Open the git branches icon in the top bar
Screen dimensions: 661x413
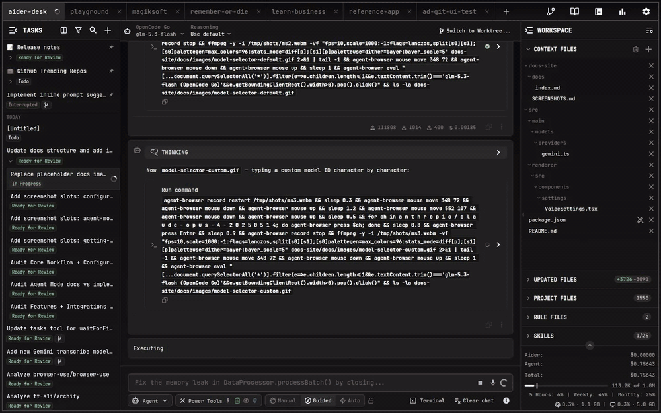(551, 11)
